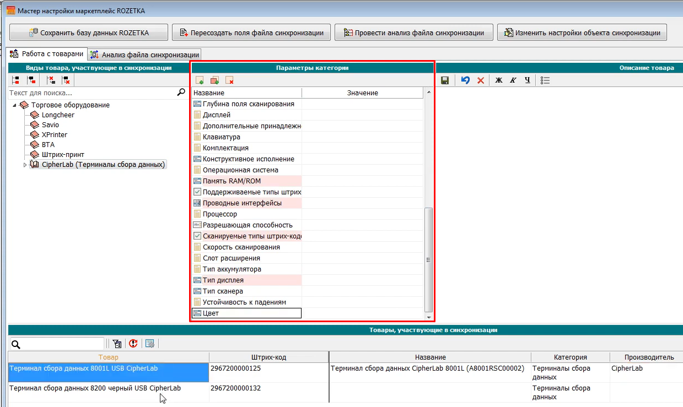The width and height of the screenshot is (683, 407).
Task: Expand the CipherLab tree node
Action: click(x=25, y=165)
